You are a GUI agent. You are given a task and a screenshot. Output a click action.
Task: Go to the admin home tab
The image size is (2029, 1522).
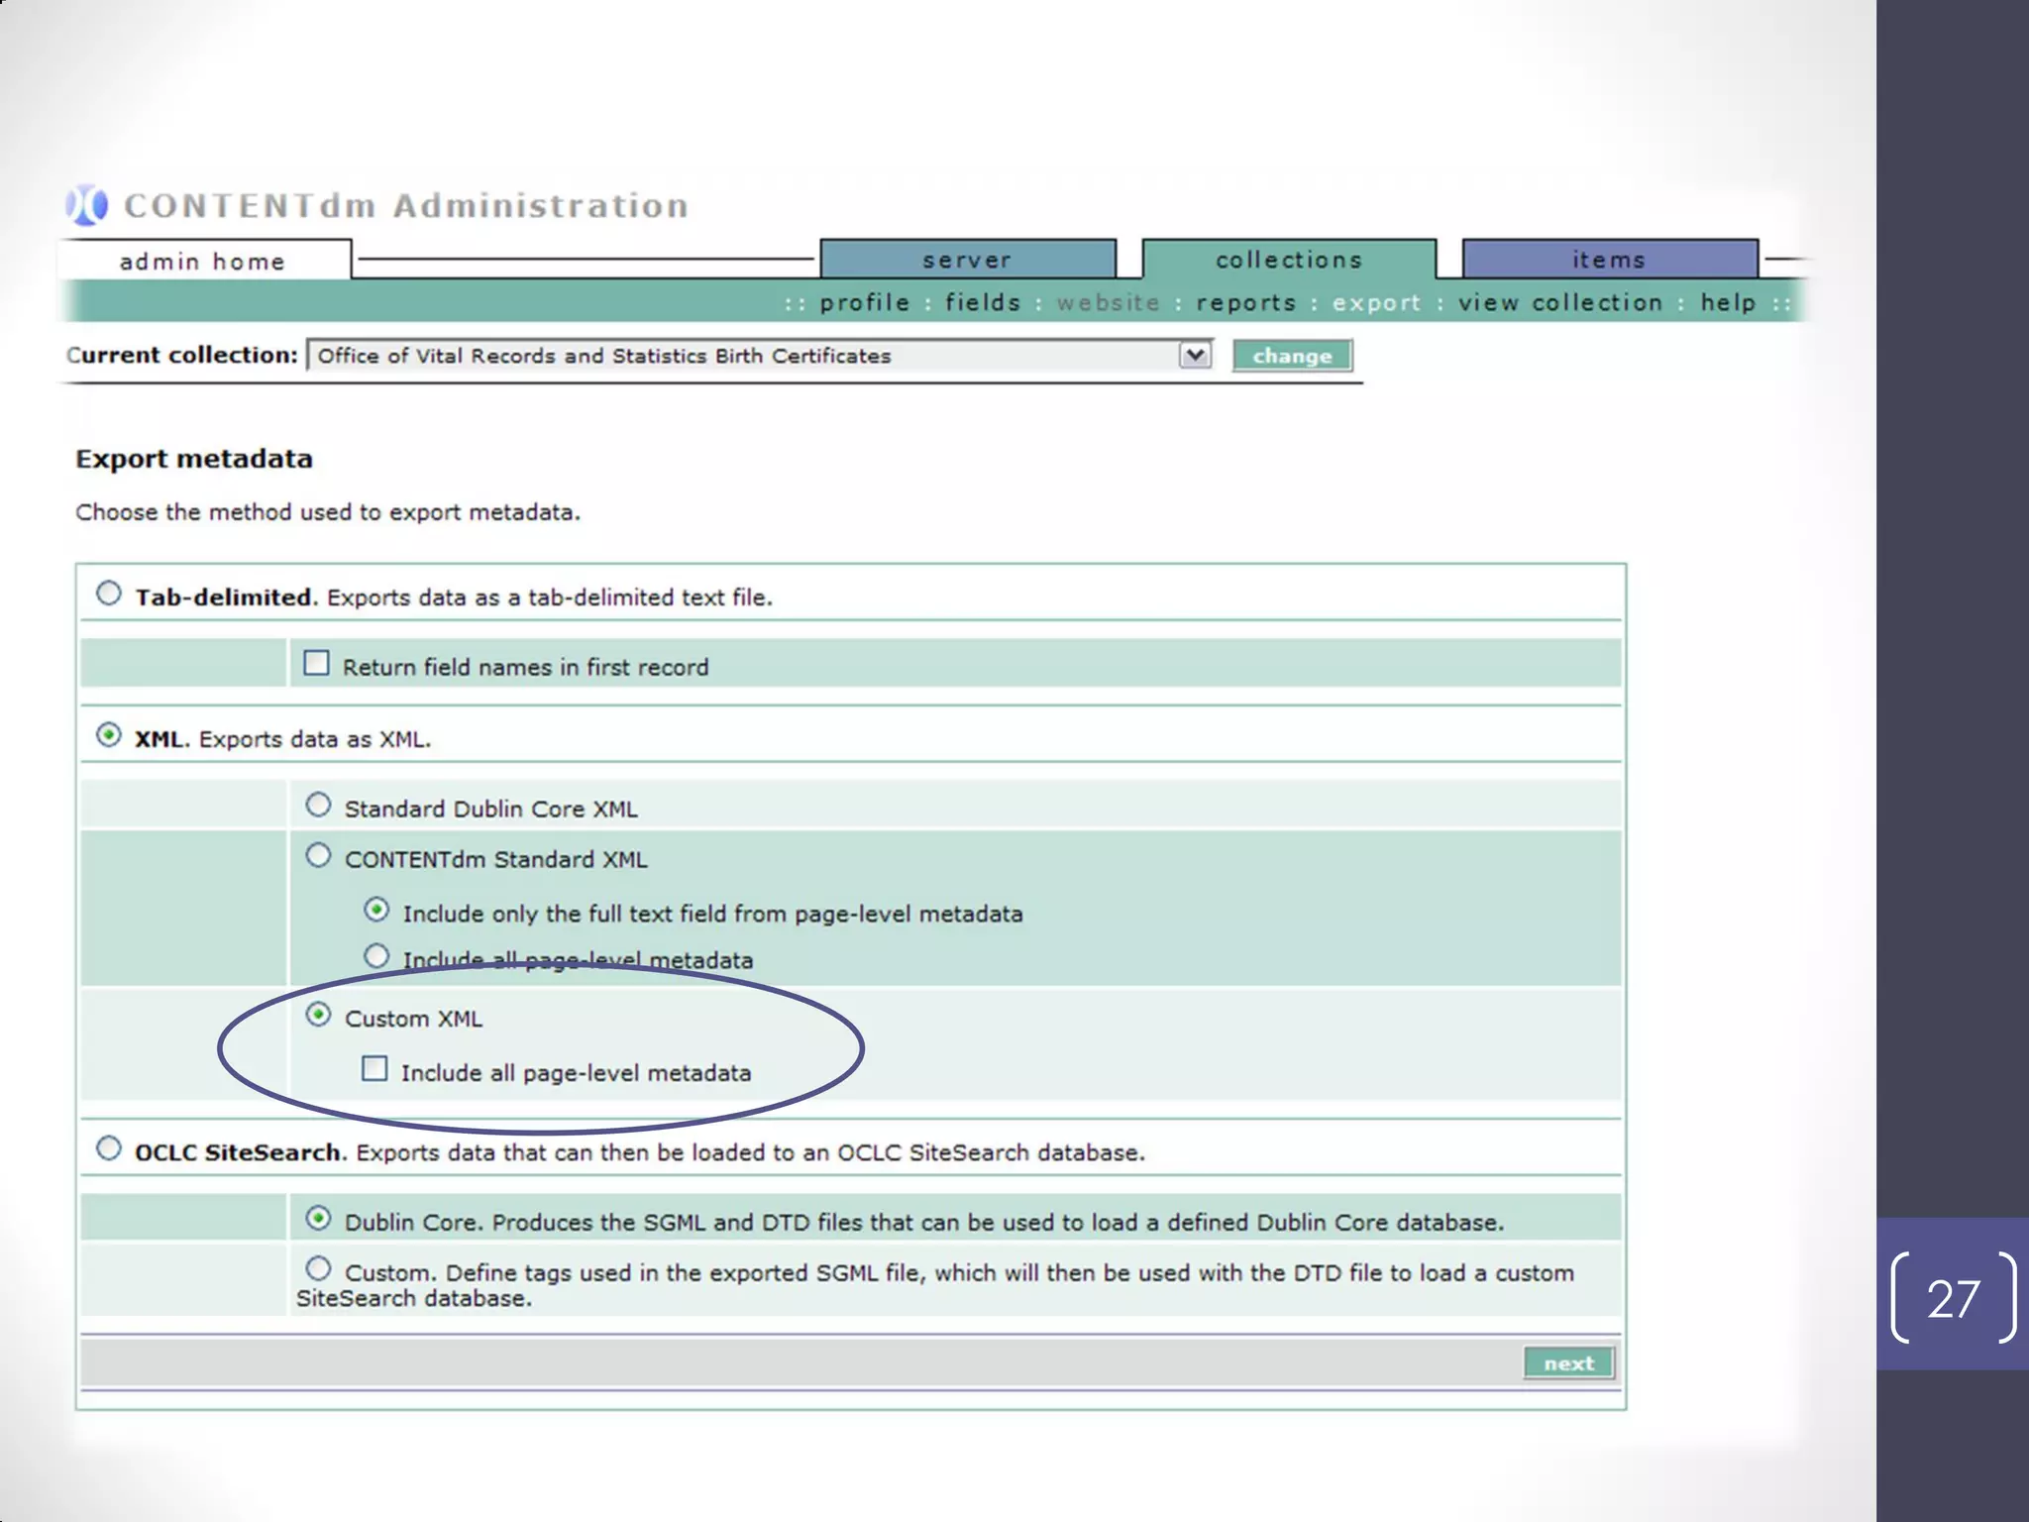(202, 262)
